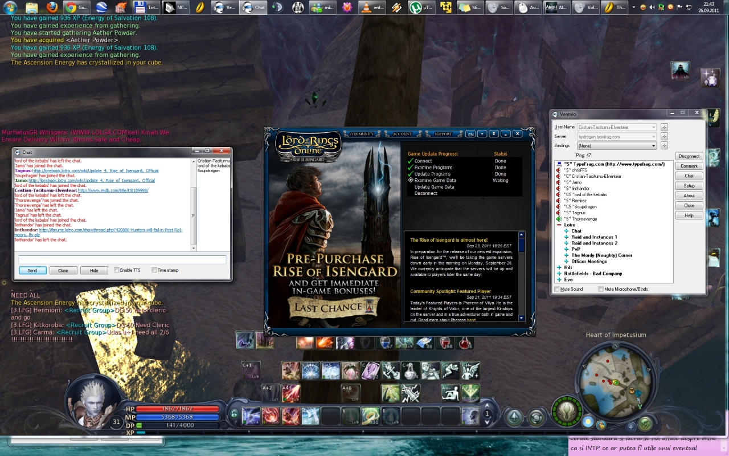The image size is (729, 456).
Task: Activate the ring skill in hotbar slot 7
Action: pyautogui.click(x=371, y=416)
